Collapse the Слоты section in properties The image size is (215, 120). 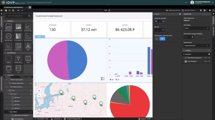click(x=184, y=50)
